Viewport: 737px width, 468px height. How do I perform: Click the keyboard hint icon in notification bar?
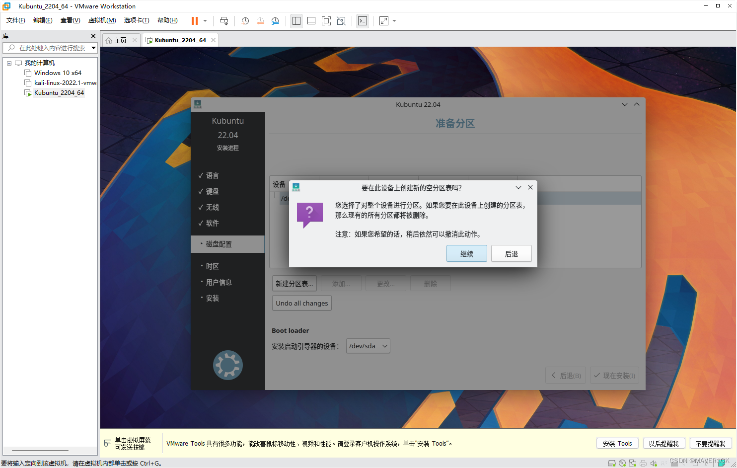point(108,443)
